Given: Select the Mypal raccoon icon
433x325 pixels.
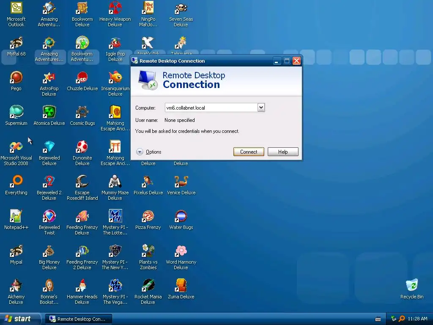Looking at the screenshot, I should (16, 254).
